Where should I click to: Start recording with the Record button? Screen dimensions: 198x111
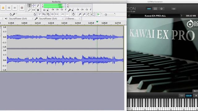click(x=22, y=8)
